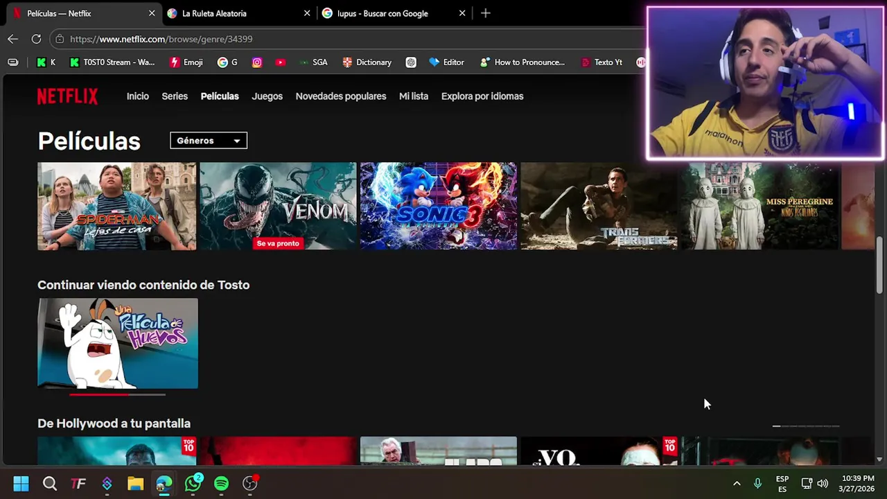This screenshot has height=499, width=887.
Task: Click the address bar URL field
Action: [x=346, y=39]
